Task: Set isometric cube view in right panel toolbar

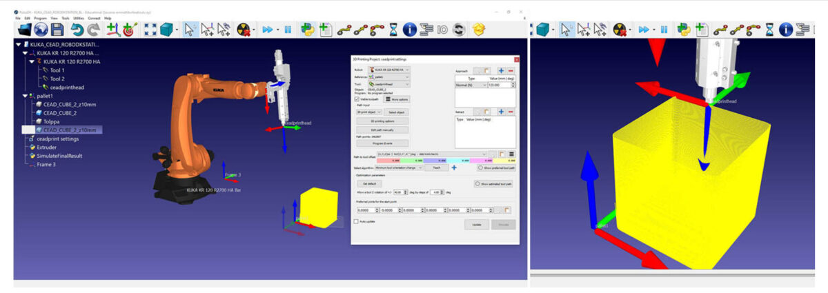Action: [x=542, y=29]
